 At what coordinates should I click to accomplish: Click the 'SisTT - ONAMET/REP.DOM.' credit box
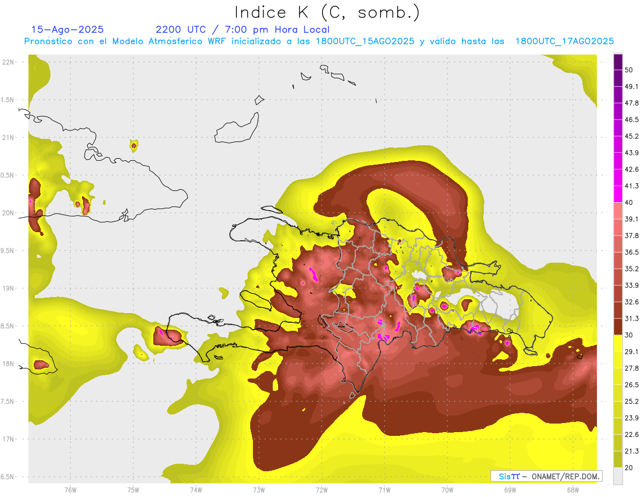[547, 476]
